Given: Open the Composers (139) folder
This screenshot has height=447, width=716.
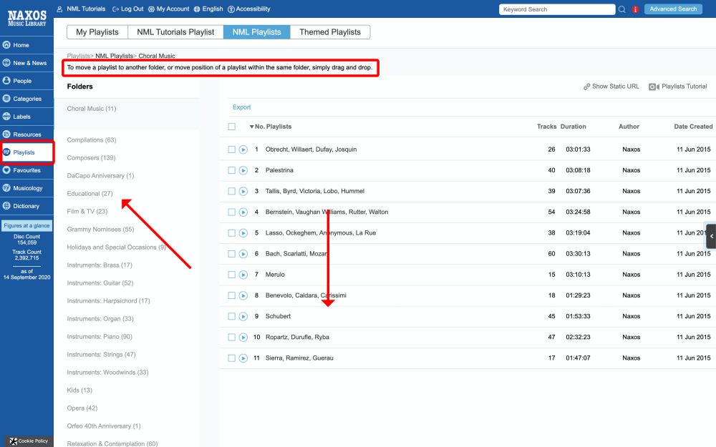Looking at the screenshot, I should pos(92,158).
